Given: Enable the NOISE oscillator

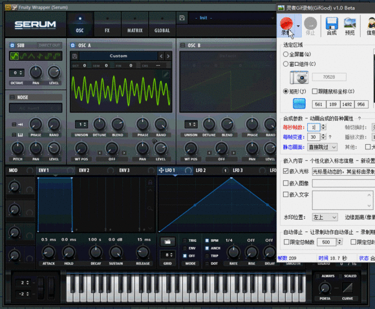Looking at the screenshot, I should click(12, 97).
